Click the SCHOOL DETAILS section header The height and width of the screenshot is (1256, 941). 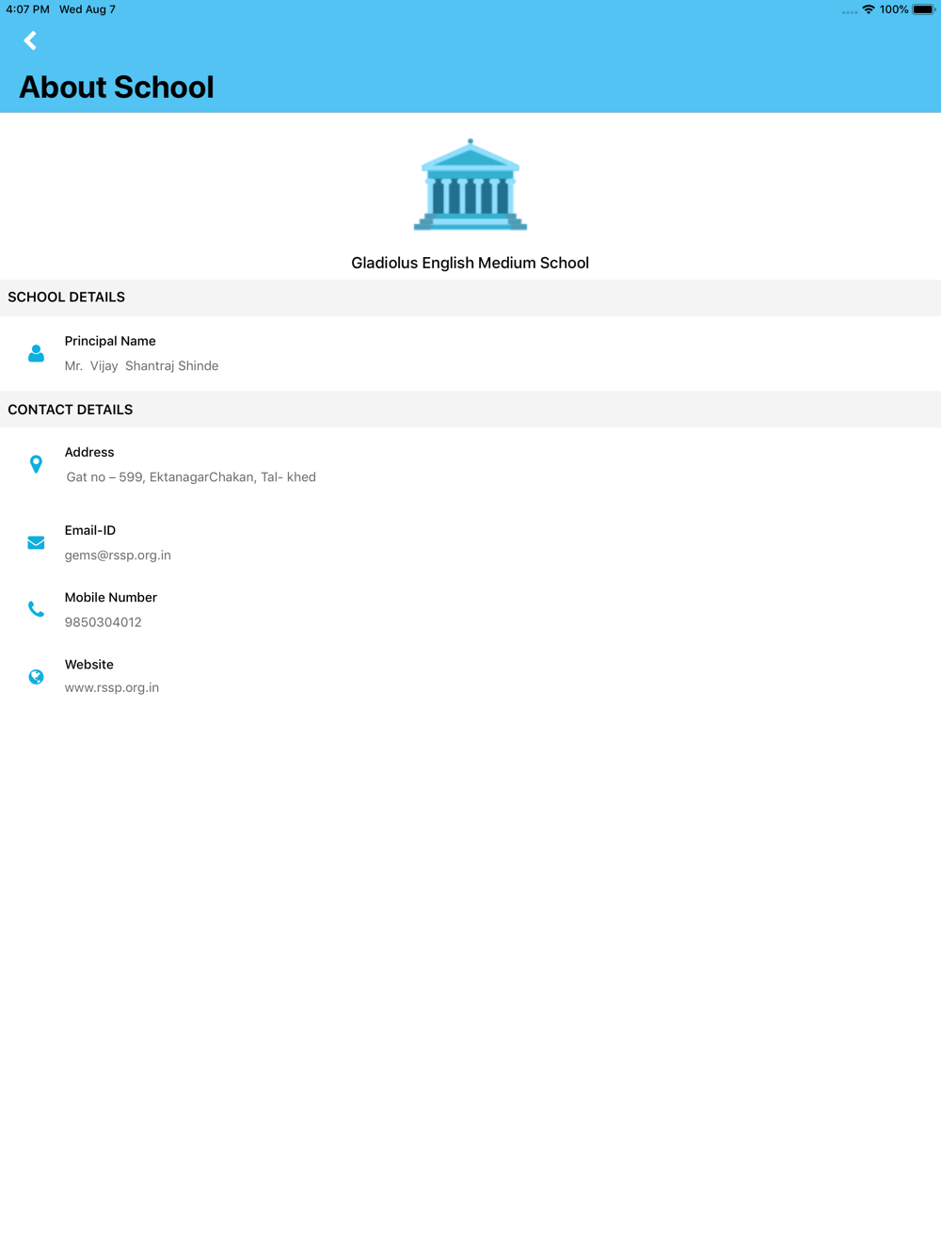66,297
